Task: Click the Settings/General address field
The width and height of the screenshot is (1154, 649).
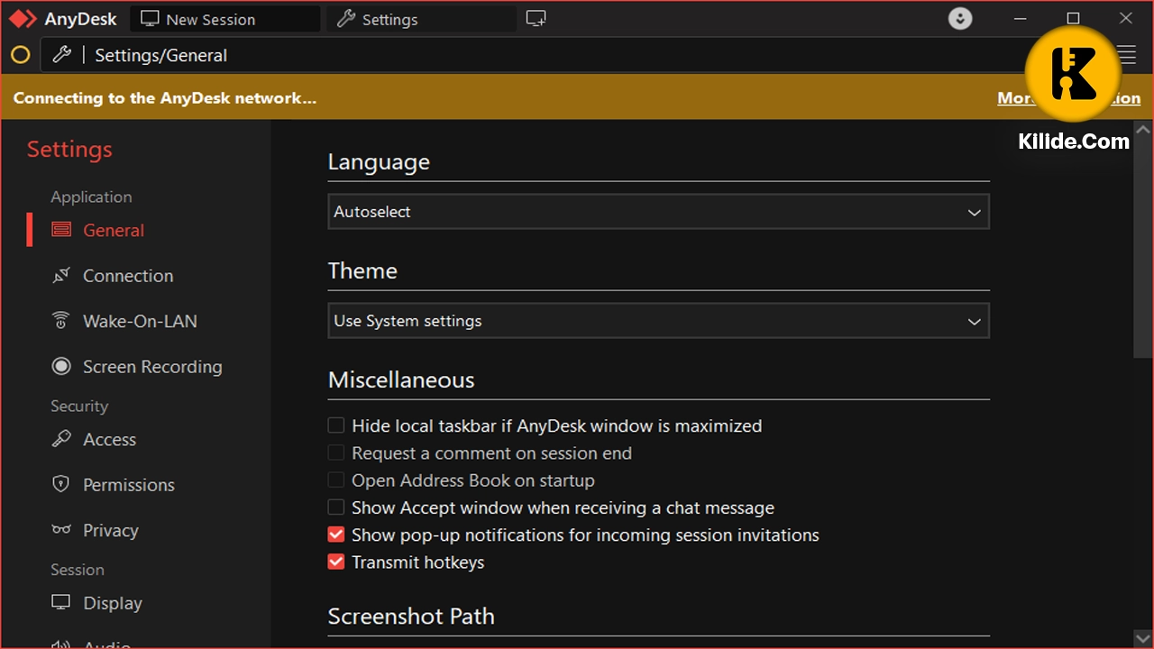Action: click(x=541, y=55)
